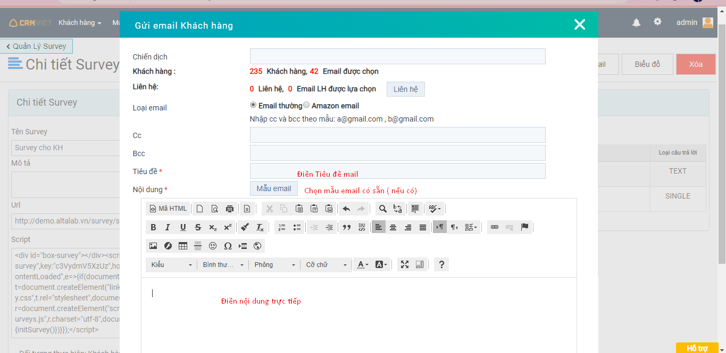
Task: Open the Templates icon in editor toolbar
Action: (247, 209)
